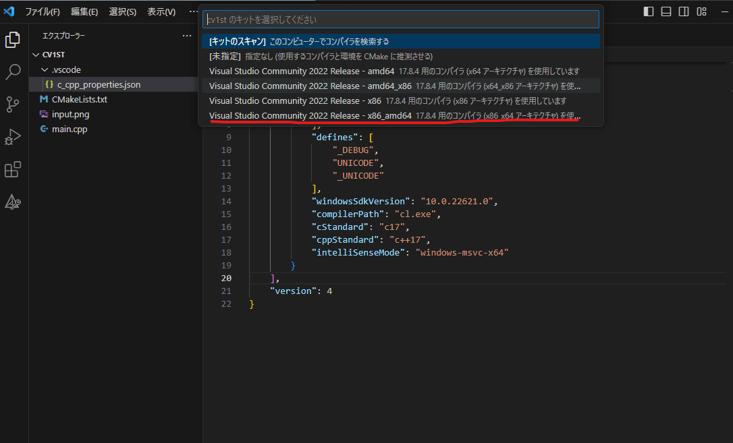Click "windowsSdkVersion" key in editor

point(360,201)
